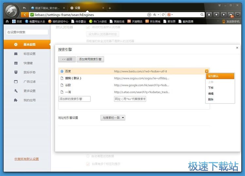Viewport: 245px width, 176px height.
Task: Select the 一淘 search engine row
Action: pyautogui.click(x=134, y=92)
